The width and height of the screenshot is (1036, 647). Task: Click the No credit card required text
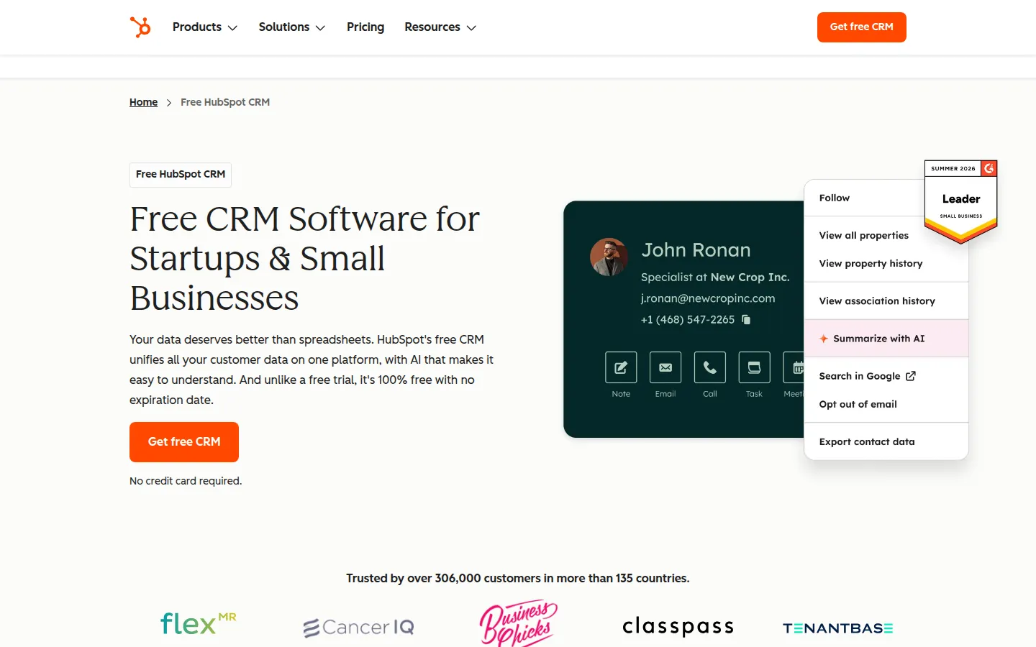point(186,481)
